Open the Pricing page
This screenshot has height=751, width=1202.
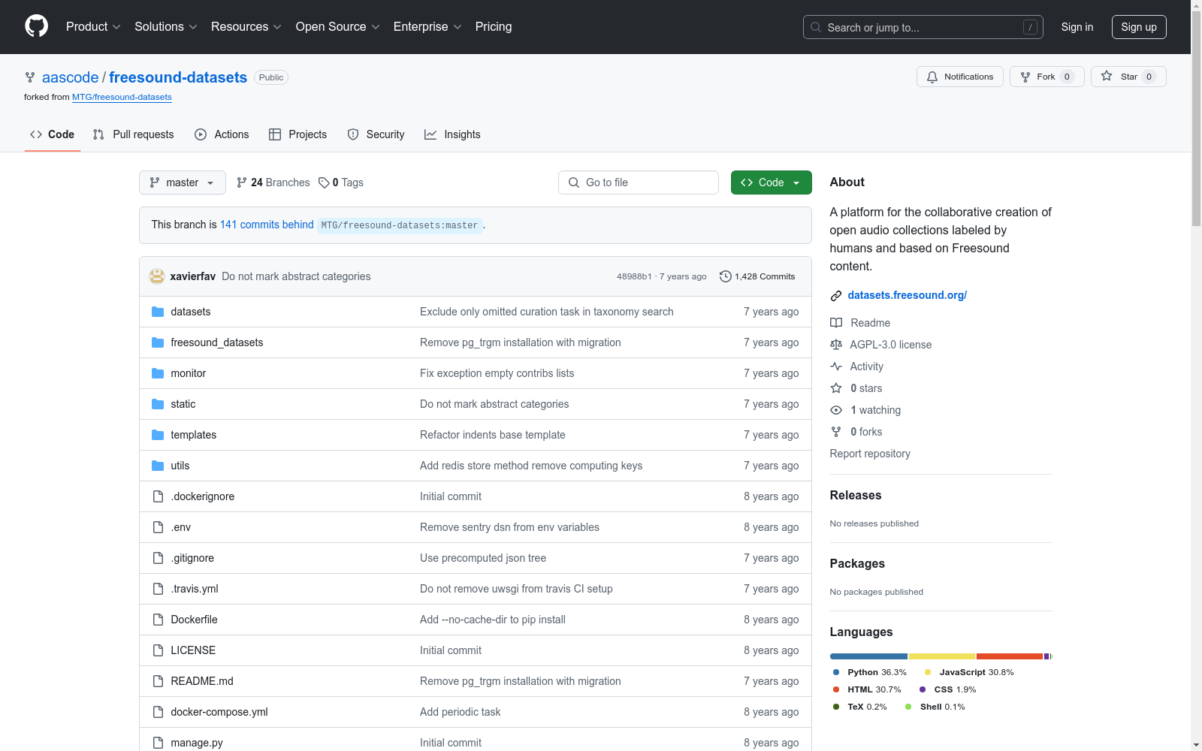pos(494,27)
